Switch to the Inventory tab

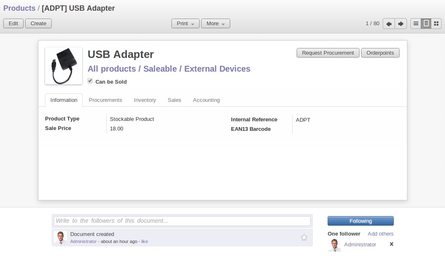(x=145, y=100)
